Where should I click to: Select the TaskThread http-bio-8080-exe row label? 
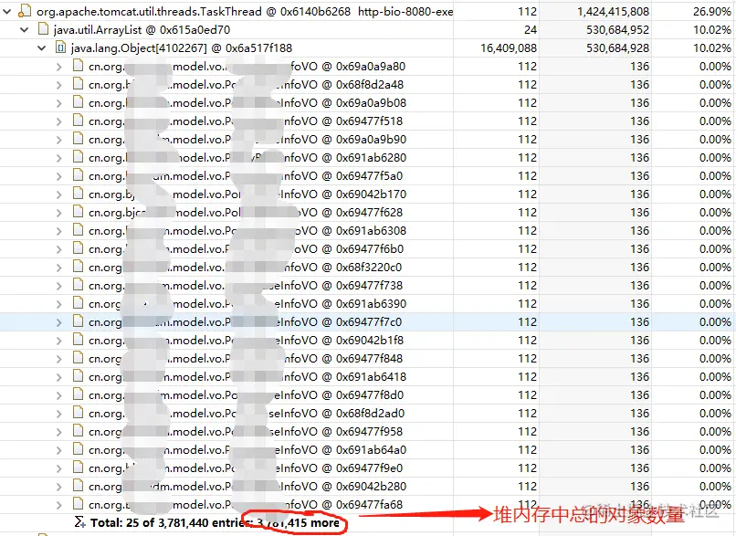(x=245, y=11)
